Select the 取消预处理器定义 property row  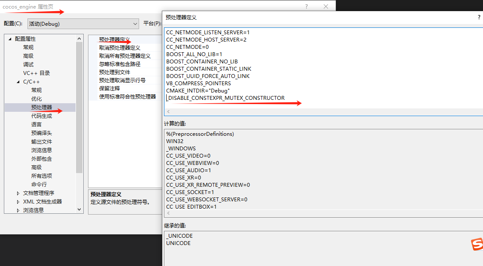[x=125, y=48]
